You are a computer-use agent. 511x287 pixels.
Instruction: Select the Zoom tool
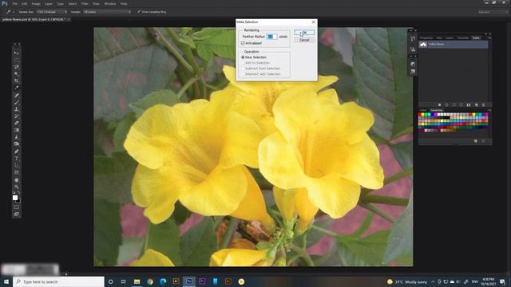[16, 187]
